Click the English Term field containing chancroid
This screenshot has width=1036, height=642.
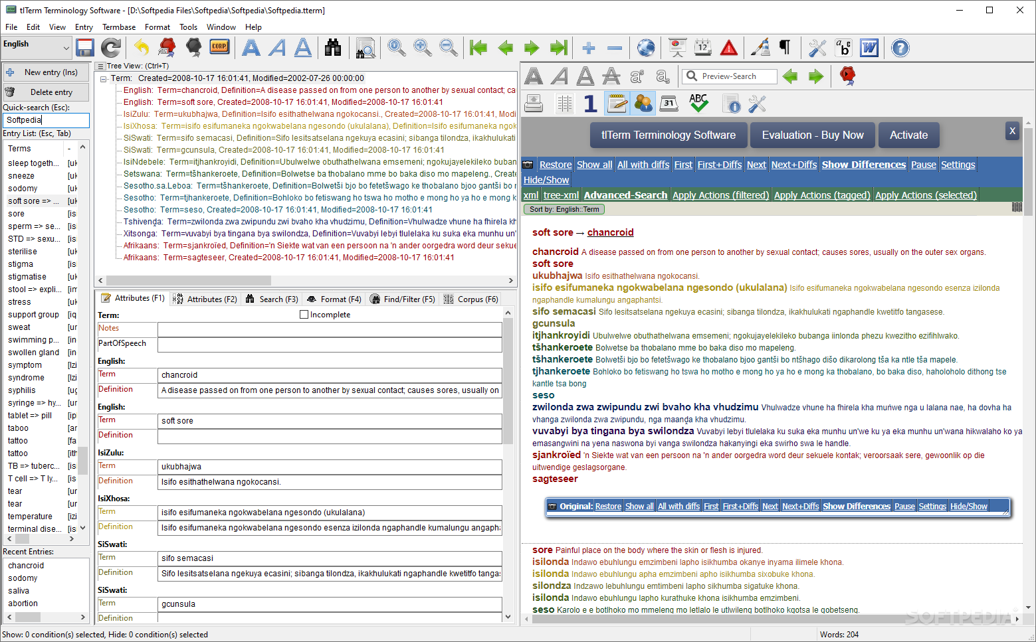click(330, 375)
